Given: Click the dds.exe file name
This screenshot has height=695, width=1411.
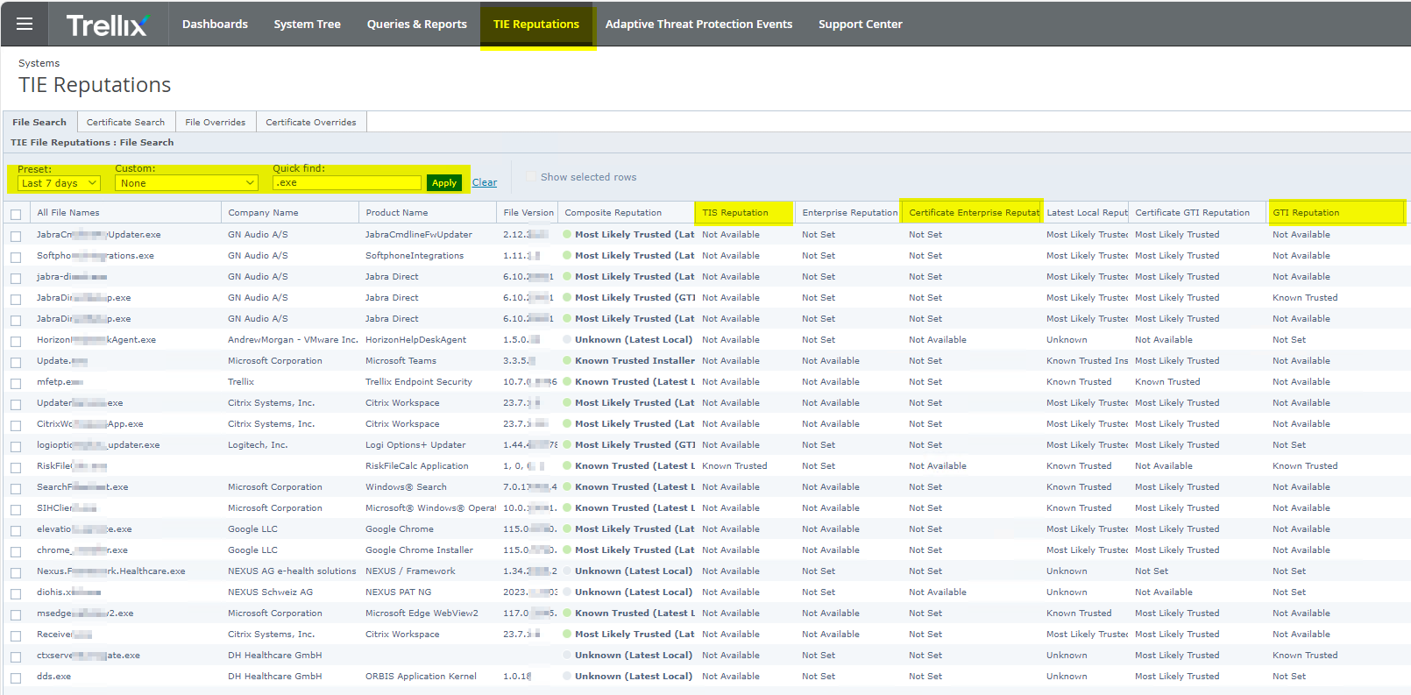Looking at the screenshot, I should [54, 677].
